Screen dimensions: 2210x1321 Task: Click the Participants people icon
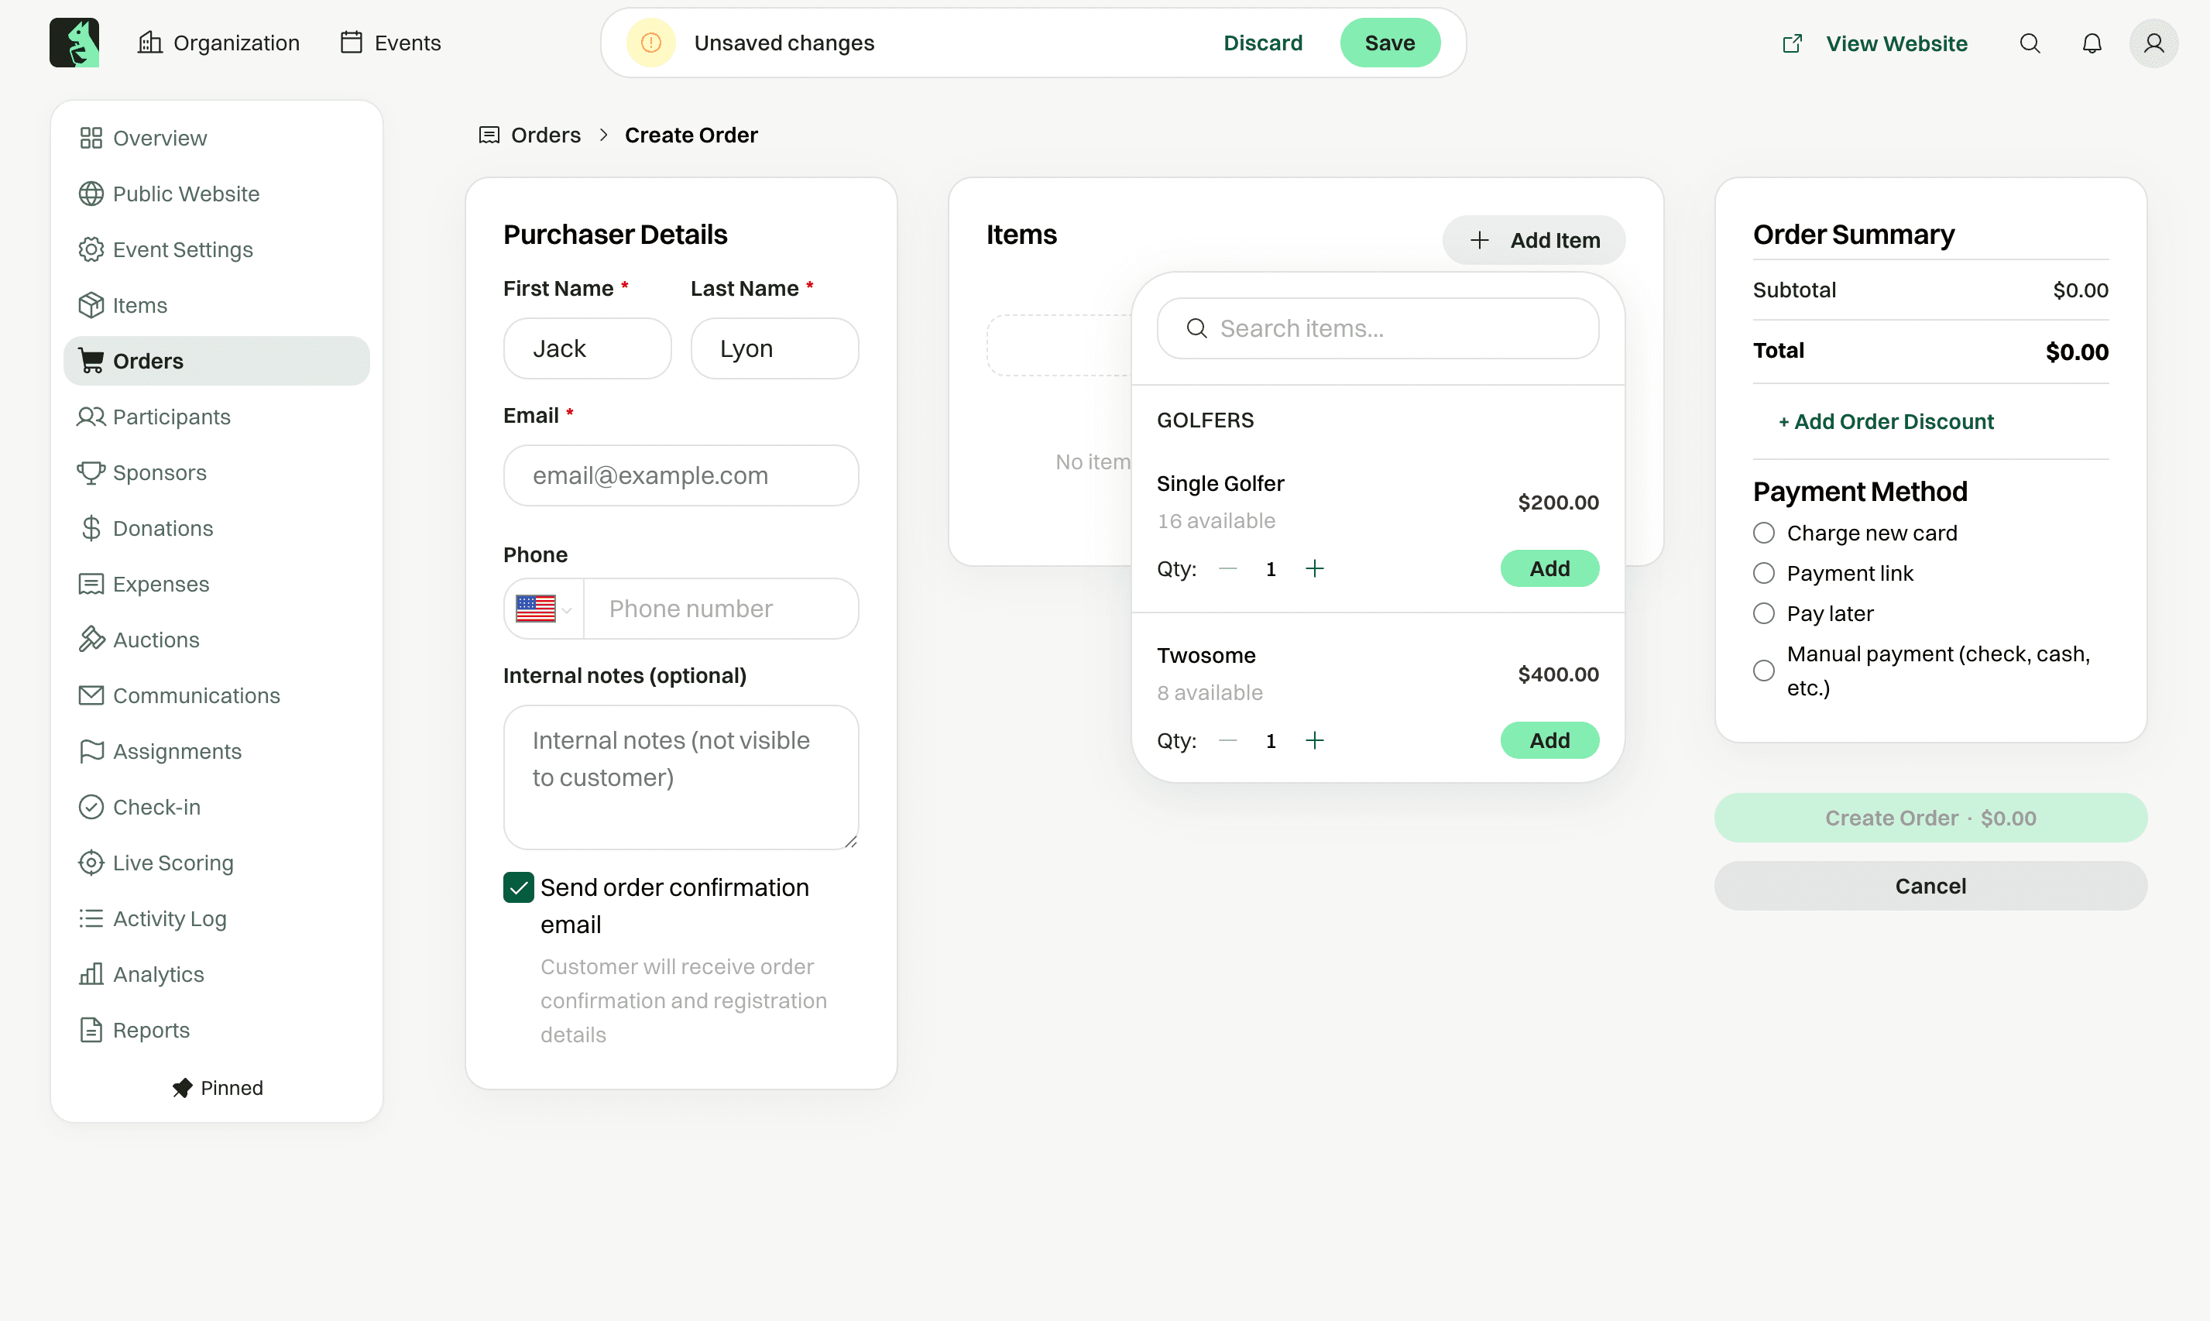[x=91, y=417]
